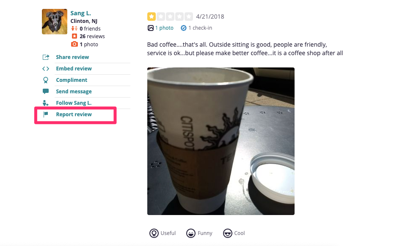Vote the review as Useful

[x=163, y=233]
